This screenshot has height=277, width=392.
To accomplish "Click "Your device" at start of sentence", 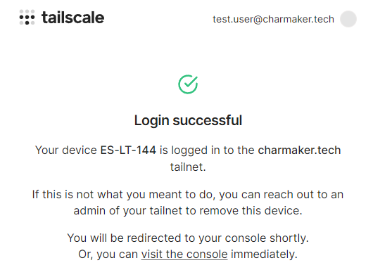I will pos(66,150).
